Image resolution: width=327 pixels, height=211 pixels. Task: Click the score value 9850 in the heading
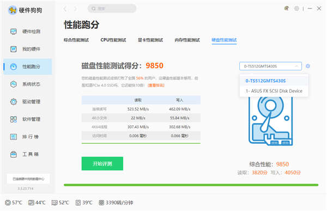coord(154,66)
